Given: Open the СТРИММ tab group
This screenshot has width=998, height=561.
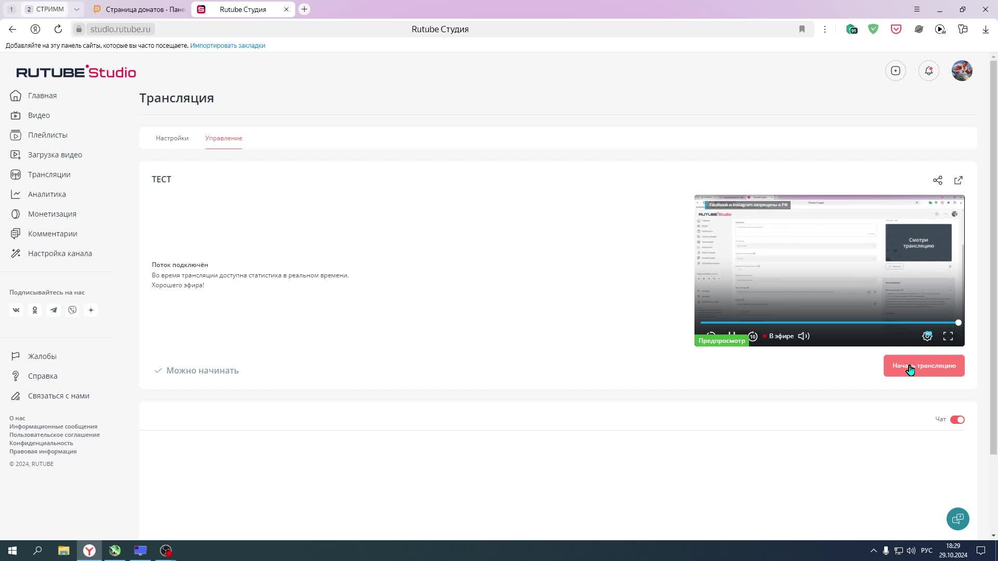Looking at the screenshot, I should click(46, 9).
